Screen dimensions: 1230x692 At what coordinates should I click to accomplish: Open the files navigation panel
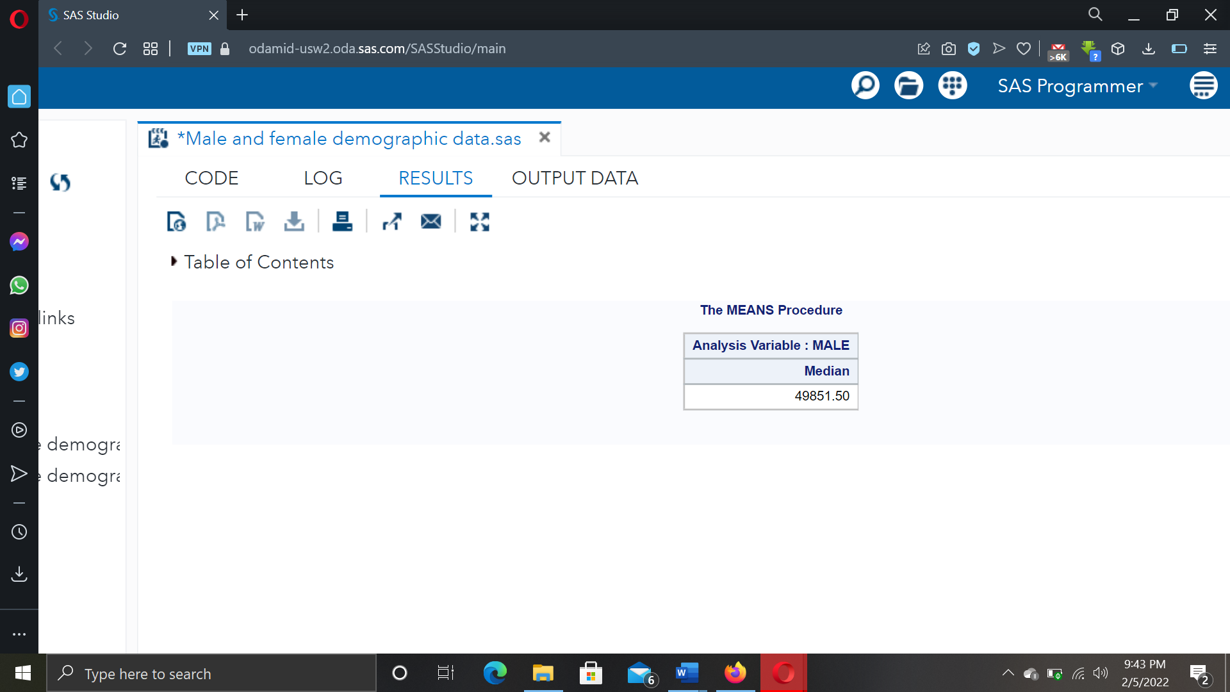(908, 85)
